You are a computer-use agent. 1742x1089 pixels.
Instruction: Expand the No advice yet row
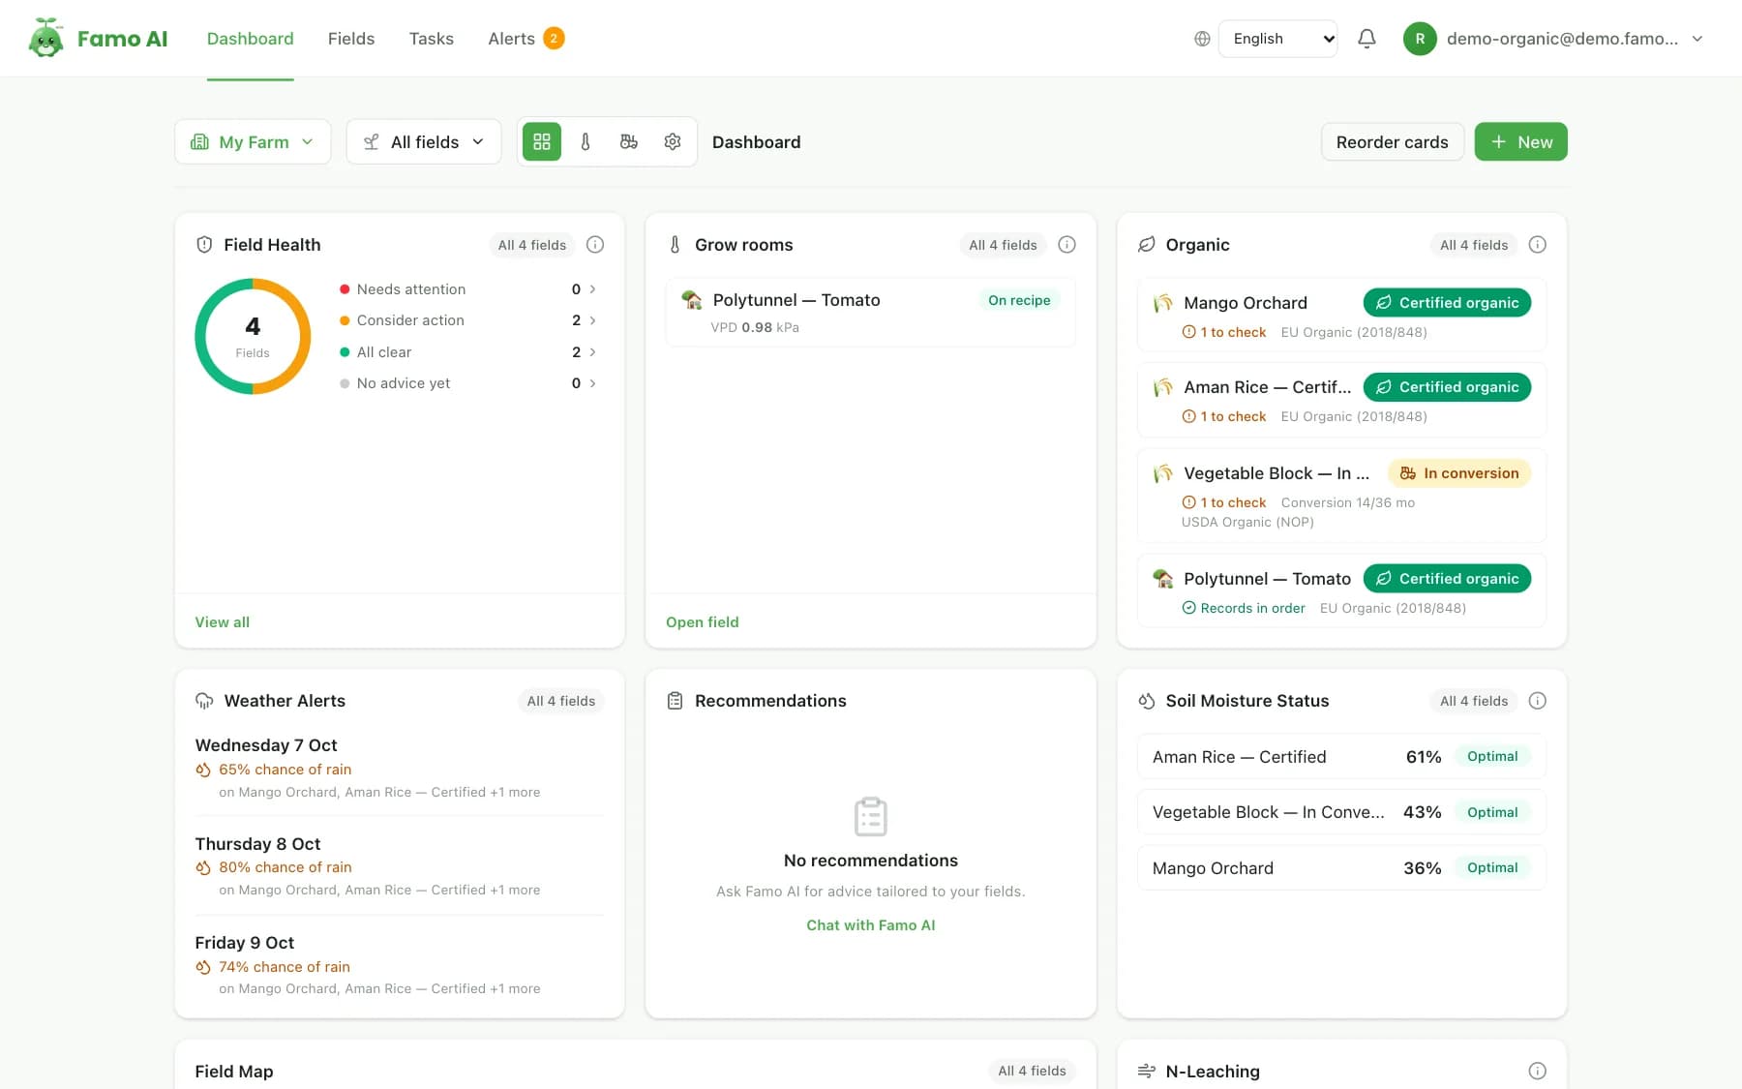pos(467,383)
